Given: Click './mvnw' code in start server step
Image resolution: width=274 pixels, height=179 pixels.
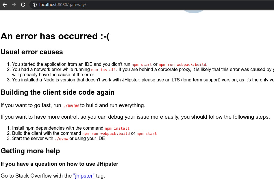Looking at the screenshot, I should click(x=61, y=139).
